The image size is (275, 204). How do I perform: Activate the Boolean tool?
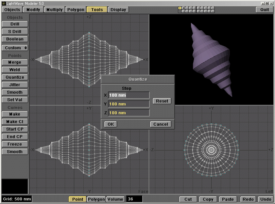[x=14, y=39]
